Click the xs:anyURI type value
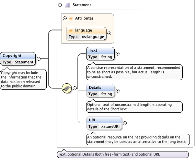 pyautogui.click(x=110, y=126)
